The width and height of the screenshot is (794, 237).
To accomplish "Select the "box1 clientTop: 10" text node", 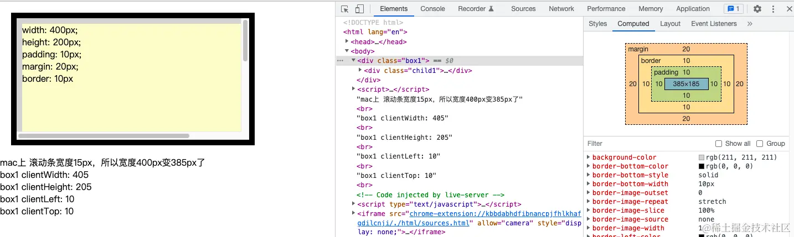I will [x=396, y=176].
